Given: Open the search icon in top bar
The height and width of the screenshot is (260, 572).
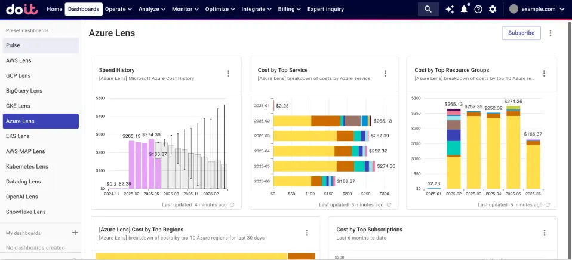Looking at the screenshot, I should 428,9.
